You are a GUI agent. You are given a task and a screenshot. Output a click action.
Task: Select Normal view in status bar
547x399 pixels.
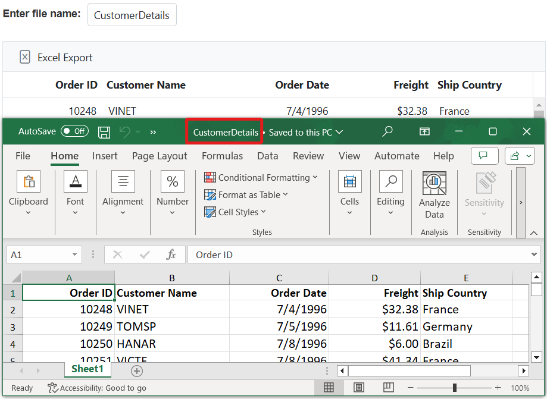click(329, 388)
